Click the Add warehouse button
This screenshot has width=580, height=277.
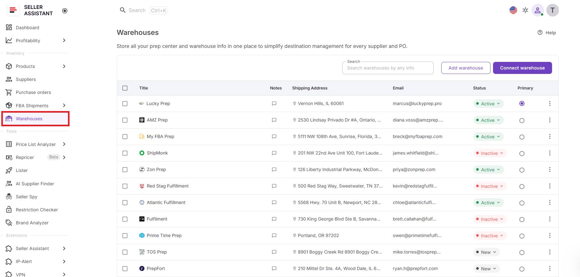coord(466,68)
